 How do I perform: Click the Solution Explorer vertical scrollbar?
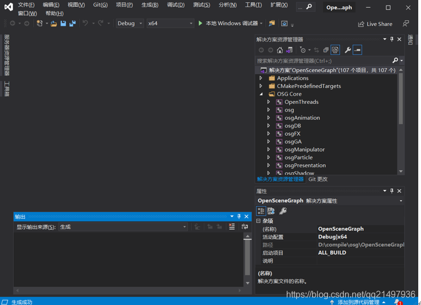401,98
